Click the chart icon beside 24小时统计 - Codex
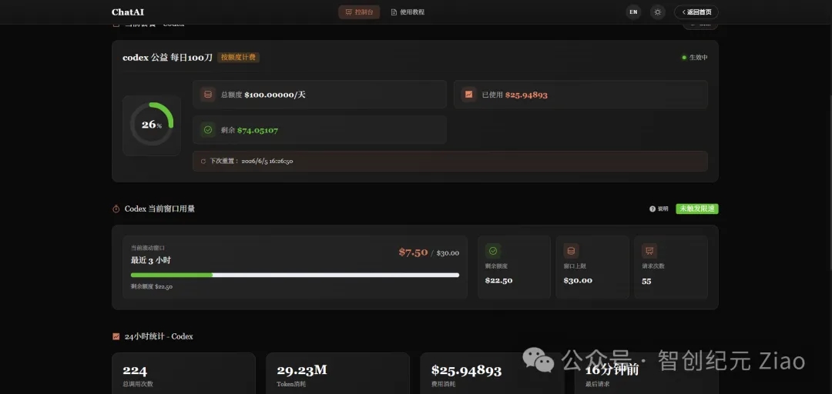Screen dimensions: 832x394 116,336
